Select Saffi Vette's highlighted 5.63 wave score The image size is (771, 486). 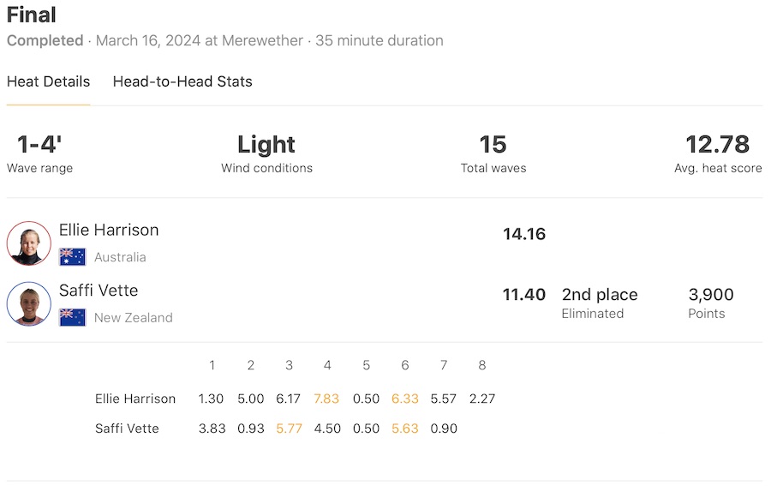click(405, 429)
